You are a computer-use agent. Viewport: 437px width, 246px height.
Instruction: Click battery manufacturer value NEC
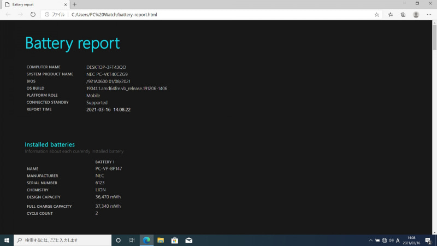99,175
